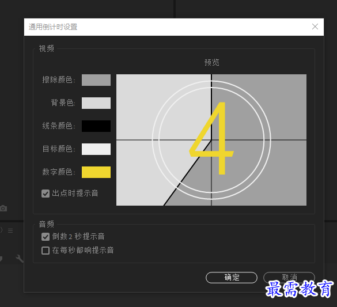Click the 音频 group heading
The width and height of the screenshot is (337, 307).
tap(47, 224)
